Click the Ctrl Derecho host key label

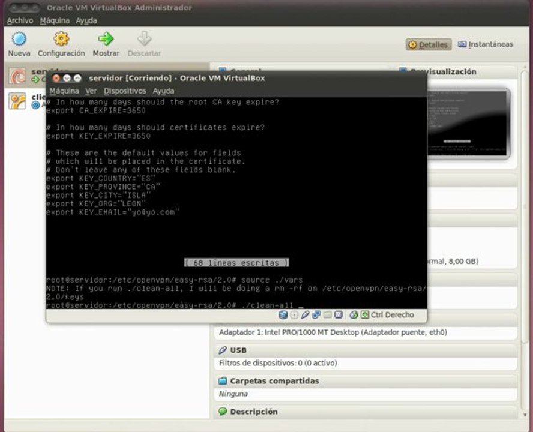pyautogui.click(x=393, y=315)
